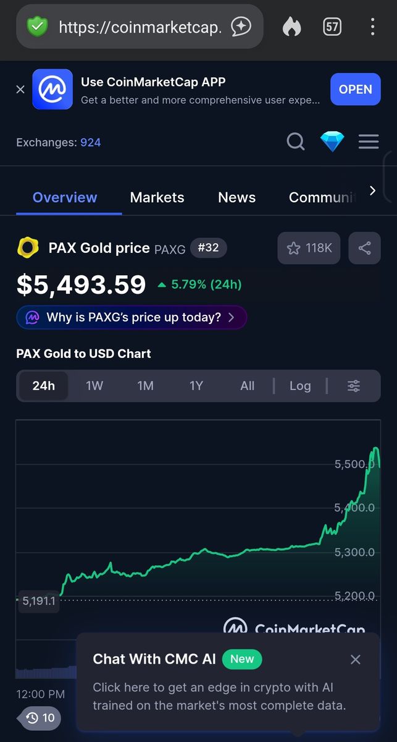This screenshot has width=397, height=742.
Task: Switch to the Markets tab
Action: click(x=157, y=197)
